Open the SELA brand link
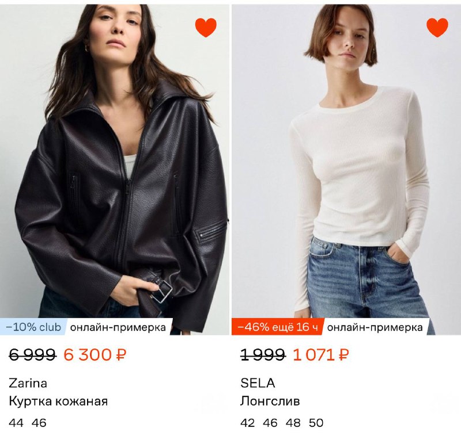This screenshot has height=436, width=461. tap(258, 383)
